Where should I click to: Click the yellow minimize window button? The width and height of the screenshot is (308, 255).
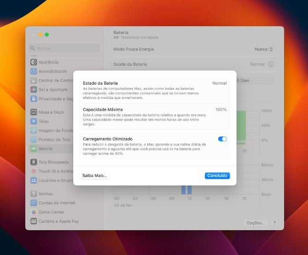pyautogui.click(x=40, y=35)
